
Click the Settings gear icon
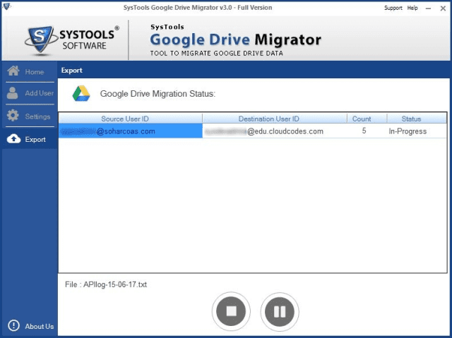[13, 116]
